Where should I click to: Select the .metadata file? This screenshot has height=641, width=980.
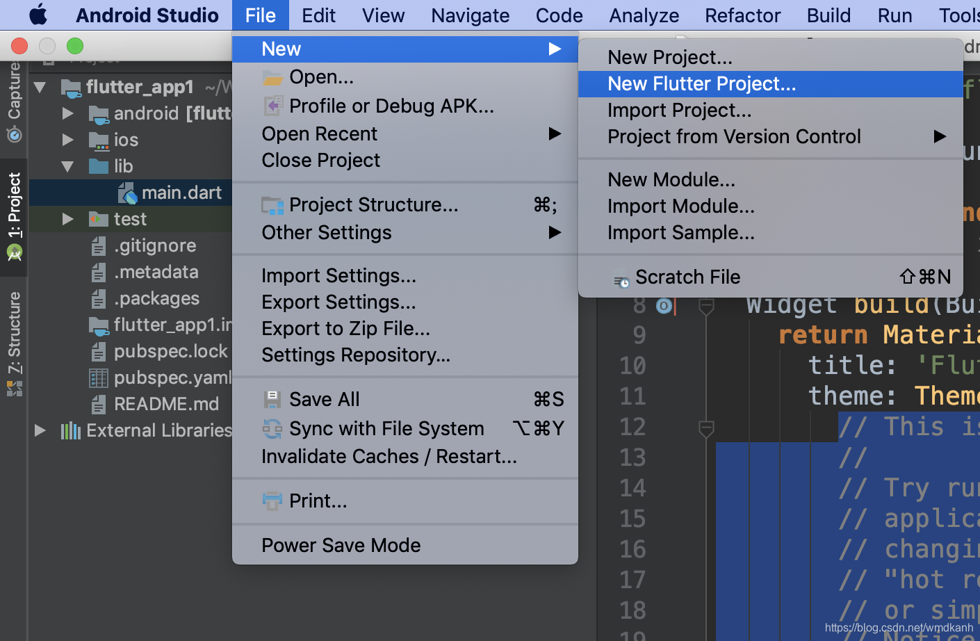pos(156,272)
